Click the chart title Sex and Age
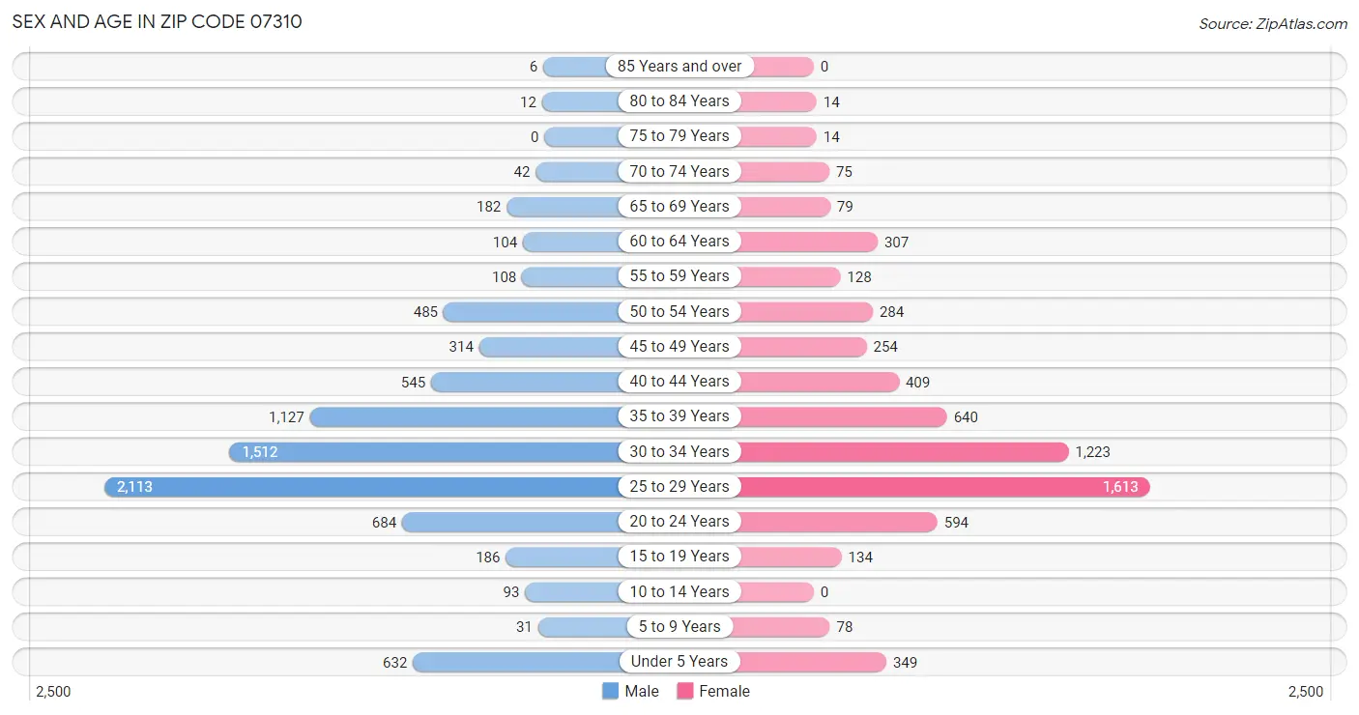This screenshot has width=1359, height=715. pyautogui.click(x=157, y=21)
